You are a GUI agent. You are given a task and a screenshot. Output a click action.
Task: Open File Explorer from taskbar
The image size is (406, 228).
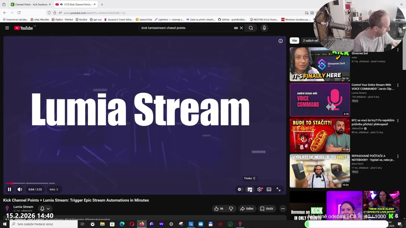tap(102, 224)
